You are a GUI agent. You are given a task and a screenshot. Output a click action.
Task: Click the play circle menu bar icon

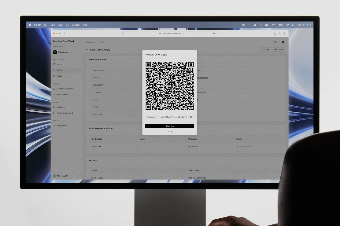[x=261, y=25]
